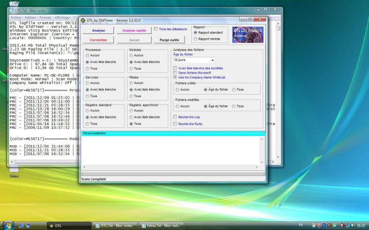Screen dimensions: 369x230
Task: Open the Windows Start orb
Action: 9,225
